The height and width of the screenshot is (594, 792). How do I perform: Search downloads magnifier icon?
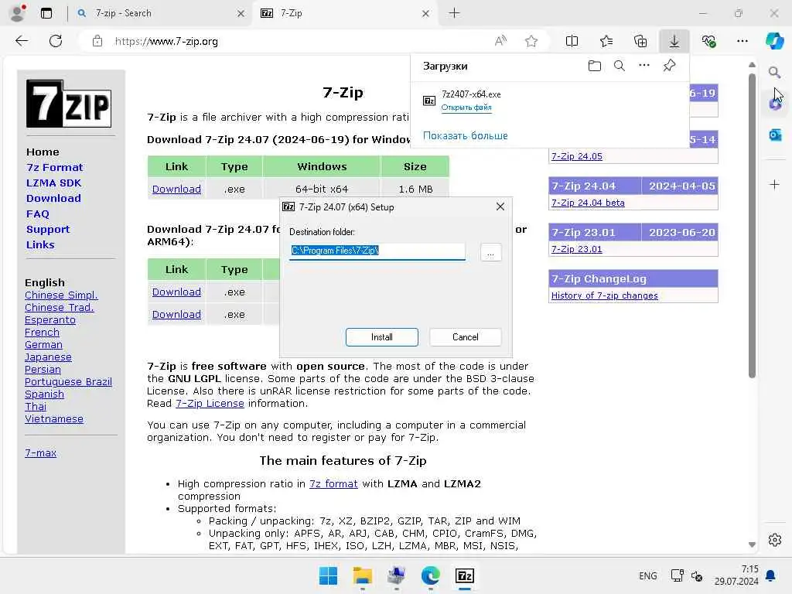(x=620, y=66)
